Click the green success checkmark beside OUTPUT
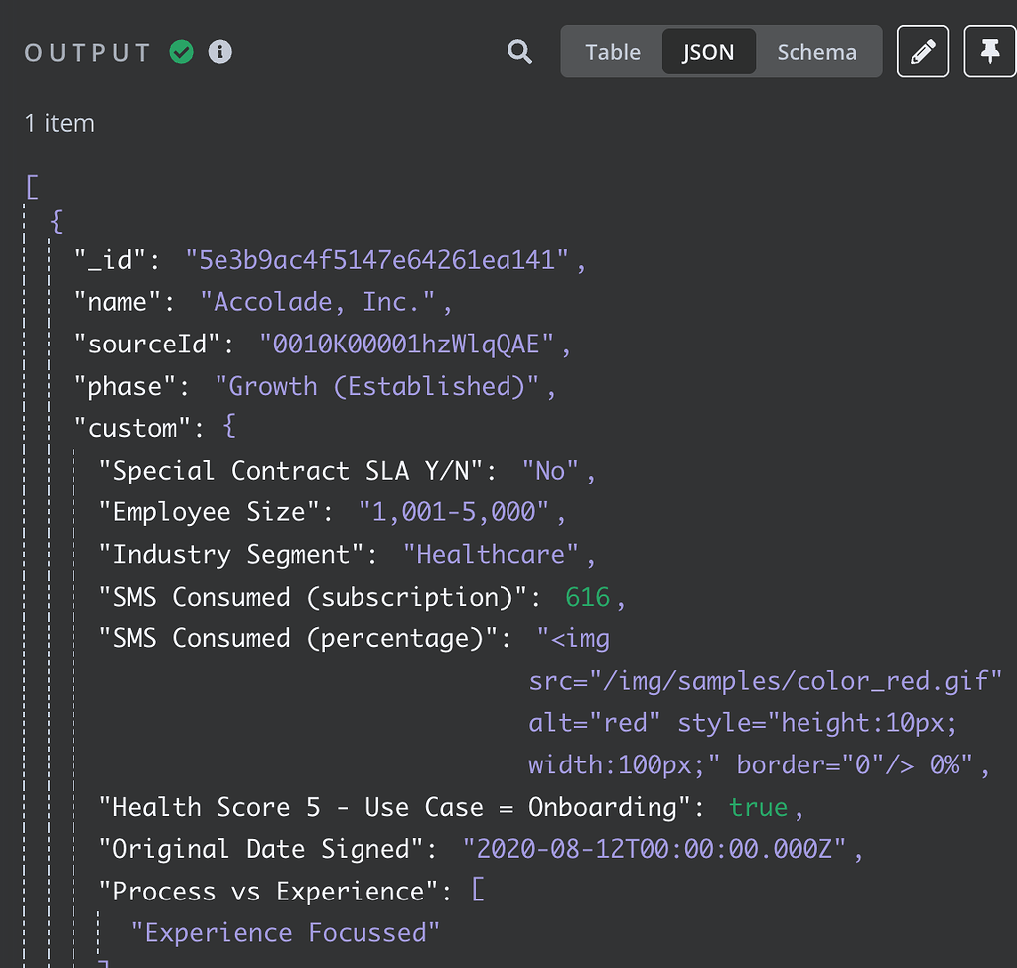Viewport: 1017px width, 968px height. pyautogui.click(x=181, y=52)
